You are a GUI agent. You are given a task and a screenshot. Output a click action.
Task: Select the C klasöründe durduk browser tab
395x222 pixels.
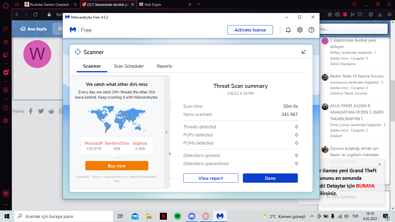[x=108, y=4]
